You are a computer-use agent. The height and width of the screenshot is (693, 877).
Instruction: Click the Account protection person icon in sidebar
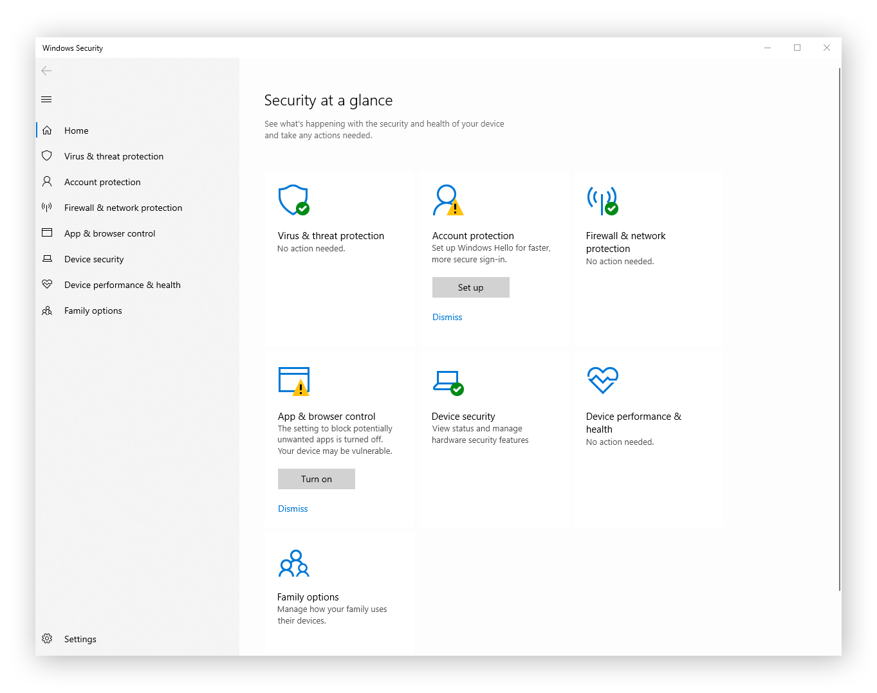point(47,182)
